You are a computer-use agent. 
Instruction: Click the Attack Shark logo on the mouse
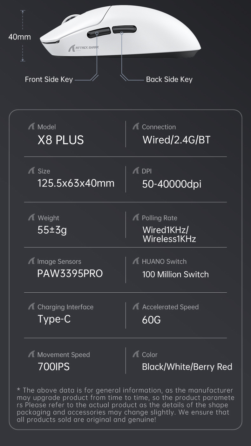(x=84, y=48)
